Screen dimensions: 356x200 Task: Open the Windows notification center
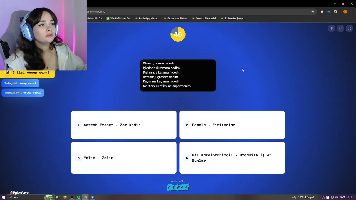350,197
